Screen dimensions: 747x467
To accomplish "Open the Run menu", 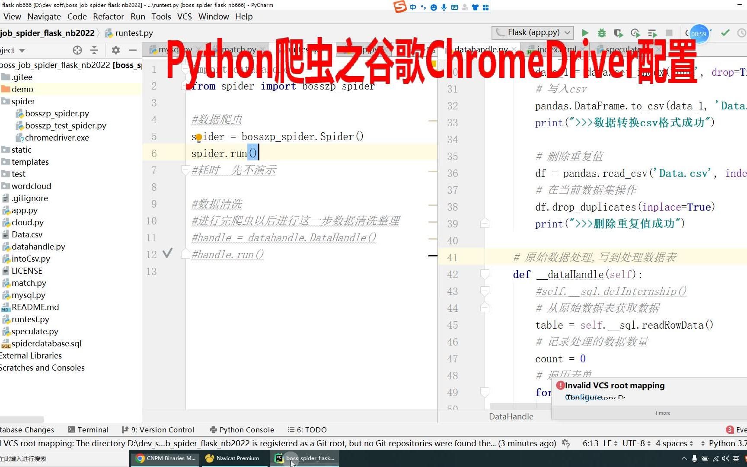I will (137, 16).
